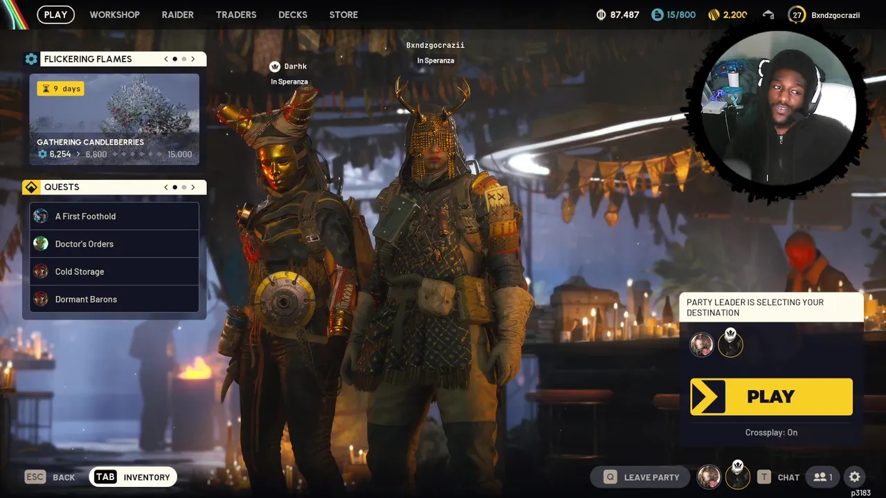Open the DECKS tab

(293, 15)
